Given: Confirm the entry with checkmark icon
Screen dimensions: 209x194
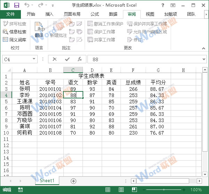Looking at the screenshot, I should click(x=67, y=59).
